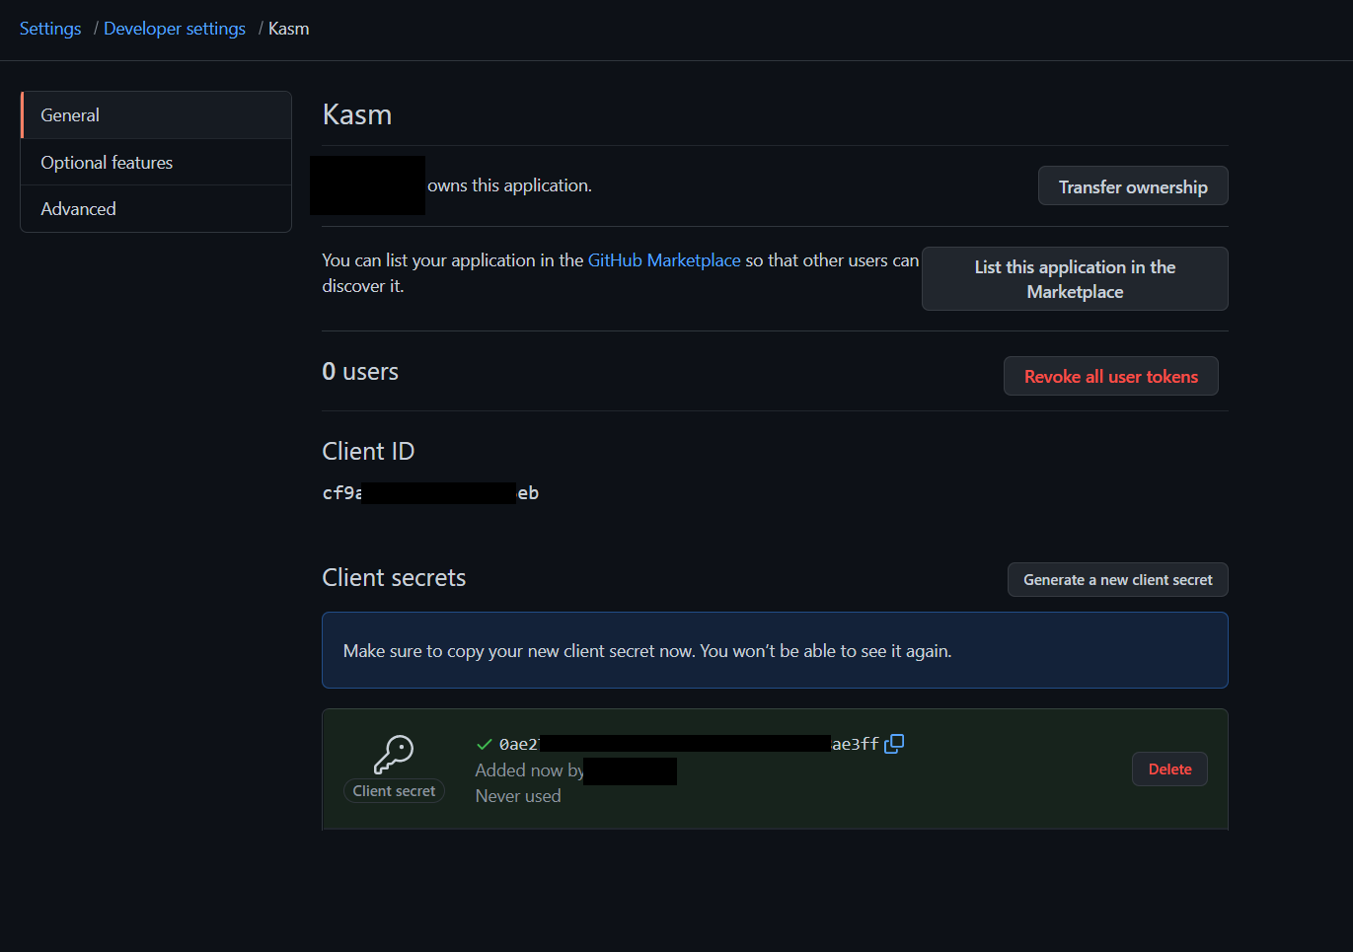Open Developer settings from the breadcrumb
The width and height of the screenshot is (1353, 952).
click(x=174, y=29)
